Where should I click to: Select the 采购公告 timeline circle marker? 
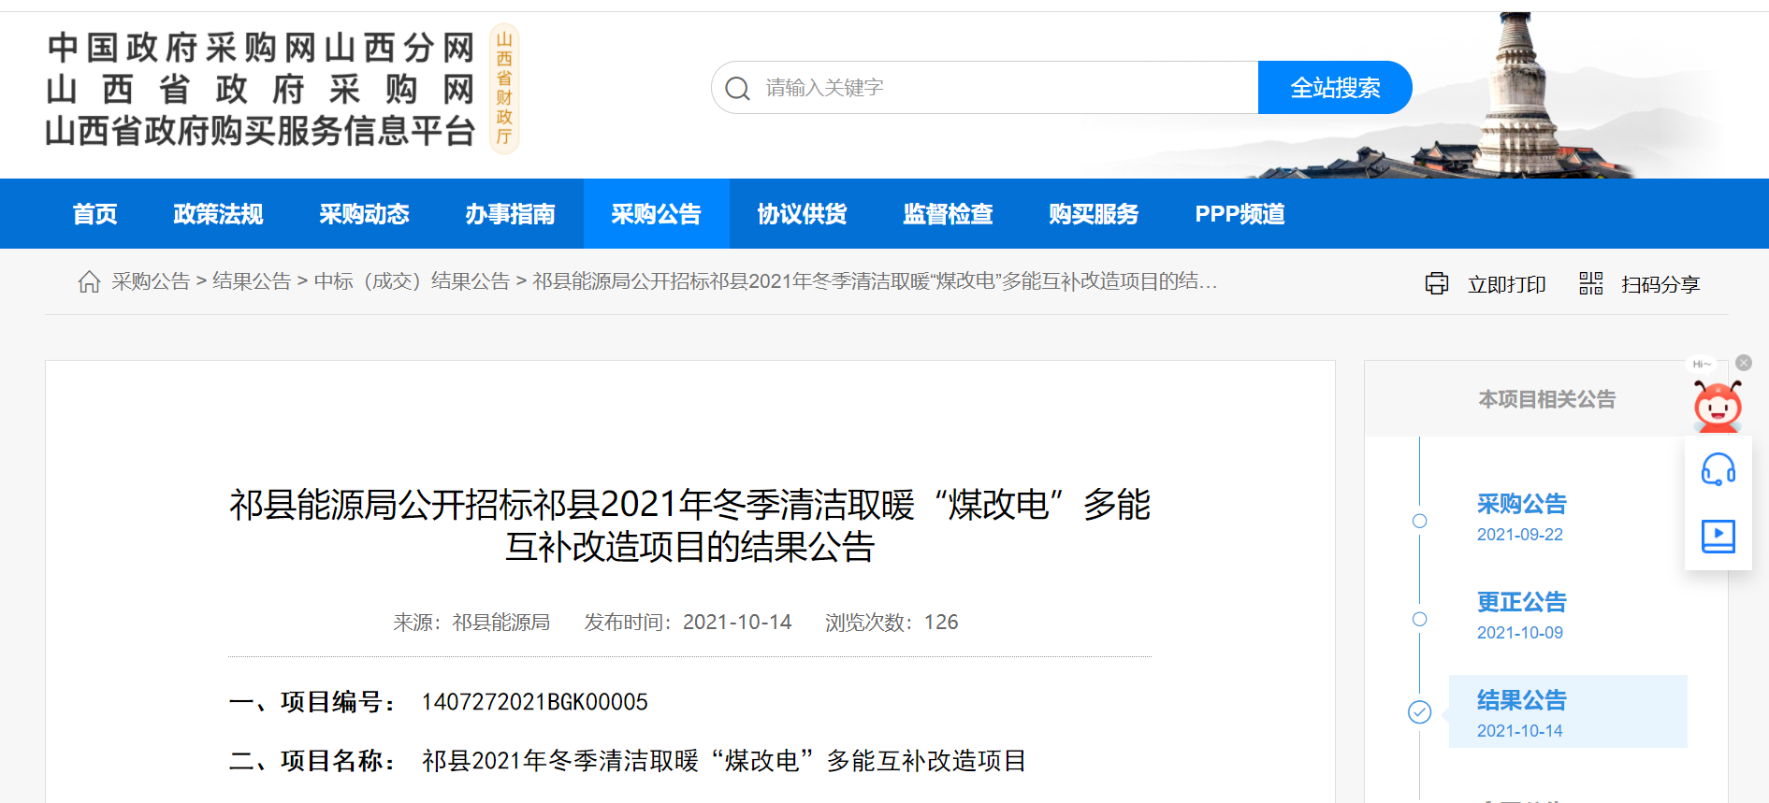[1419, 521]
